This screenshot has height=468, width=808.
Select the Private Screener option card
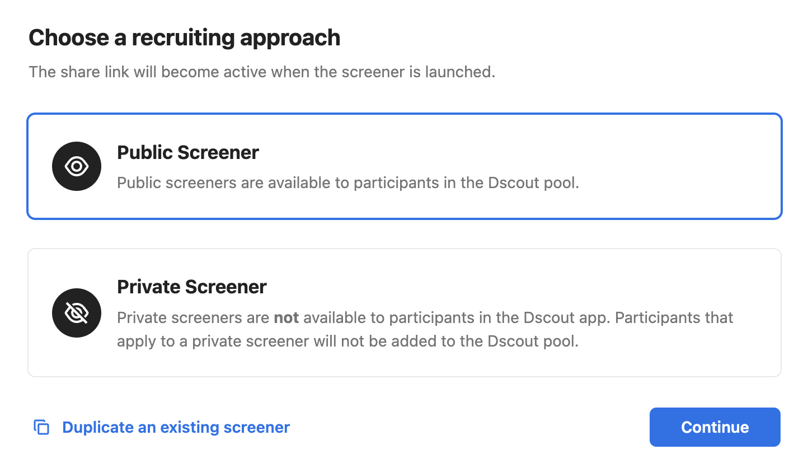click(x=404, y=312)
